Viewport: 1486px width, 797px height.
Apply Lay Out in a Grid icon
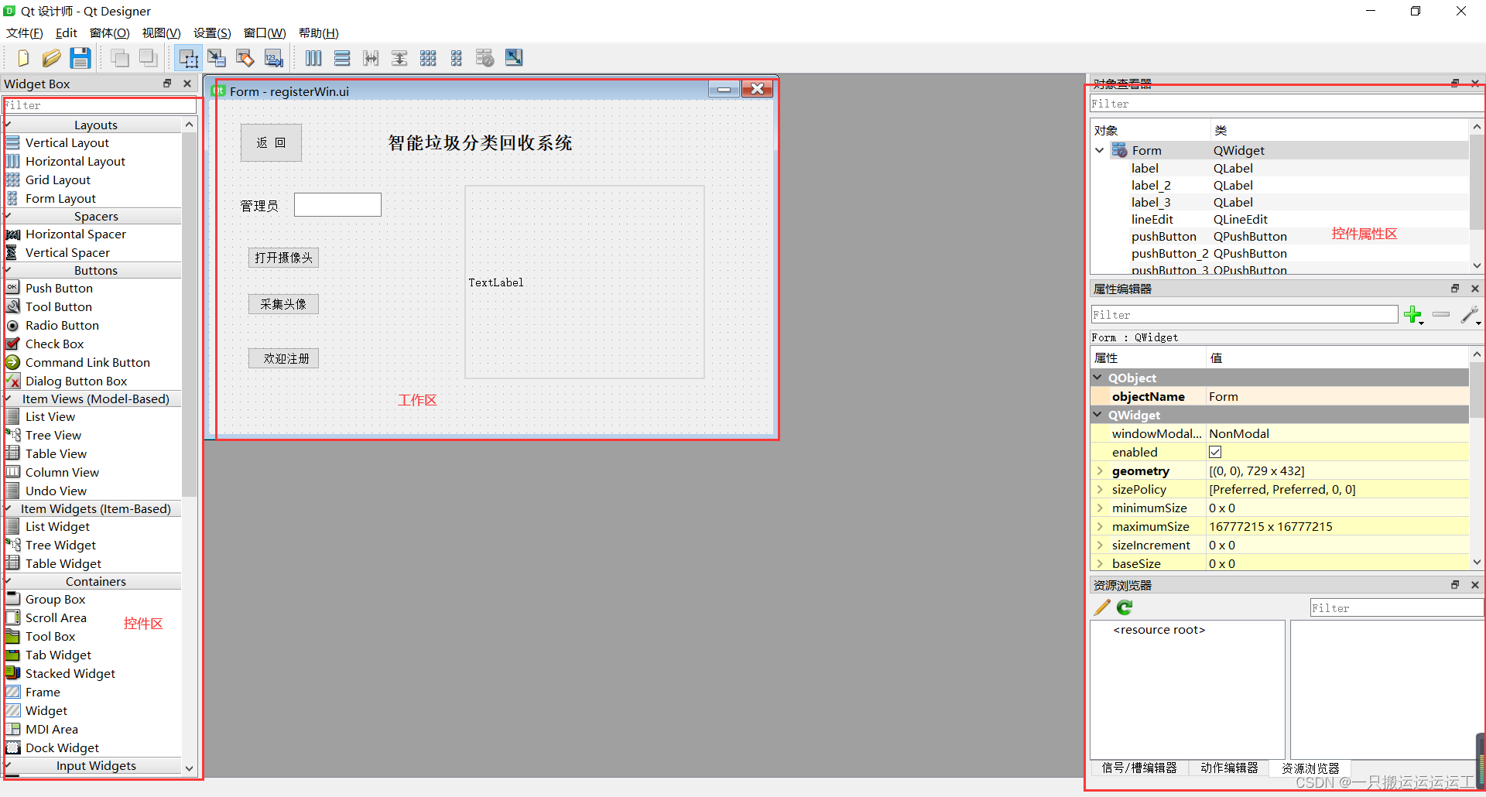pyautogui.click(x=428, y=58)
